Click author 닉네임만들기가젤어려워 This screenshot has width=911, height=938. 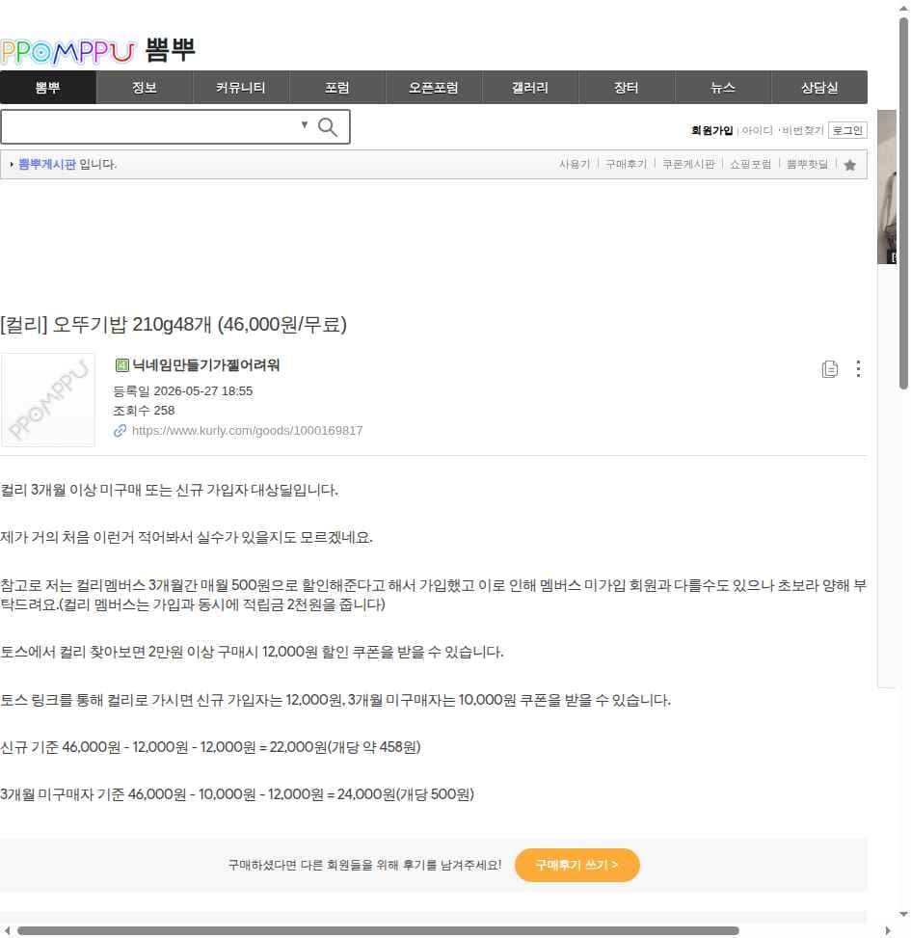(x=205, y=365)
